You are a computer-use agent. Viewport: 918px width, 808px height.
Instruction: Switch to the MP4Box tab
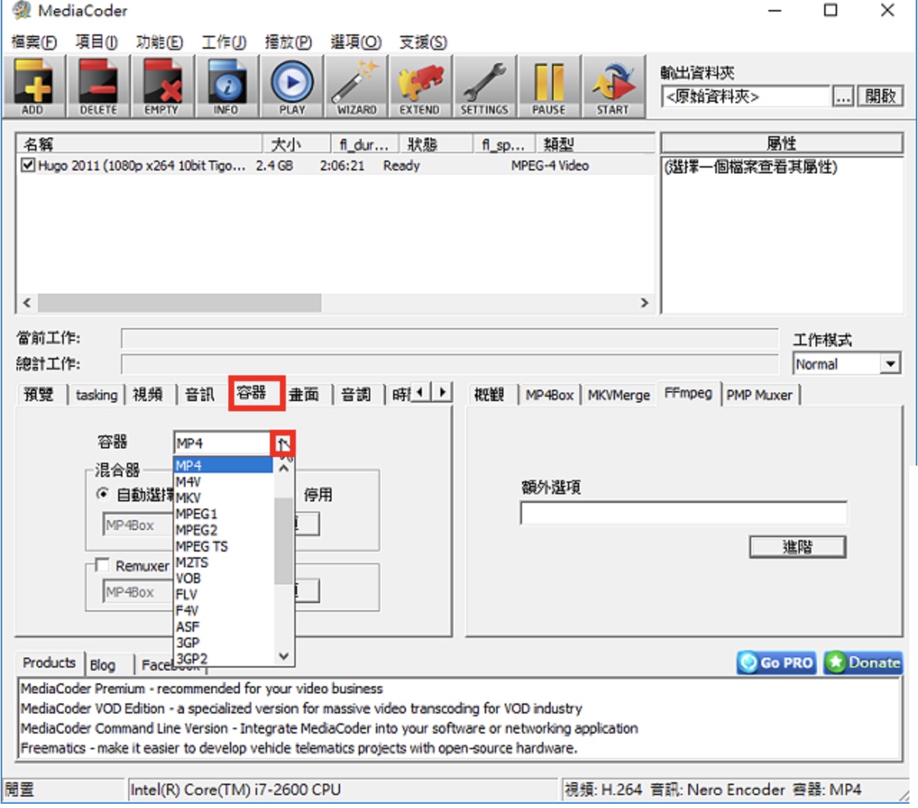[x=549, y=395]
